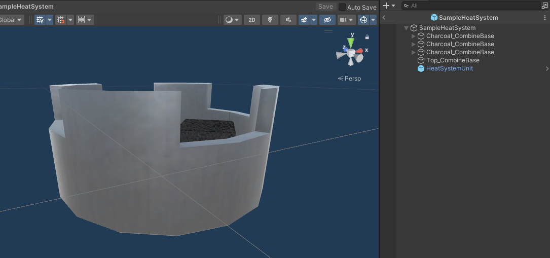
Task: Click the Save button
Action: point(325,7)
